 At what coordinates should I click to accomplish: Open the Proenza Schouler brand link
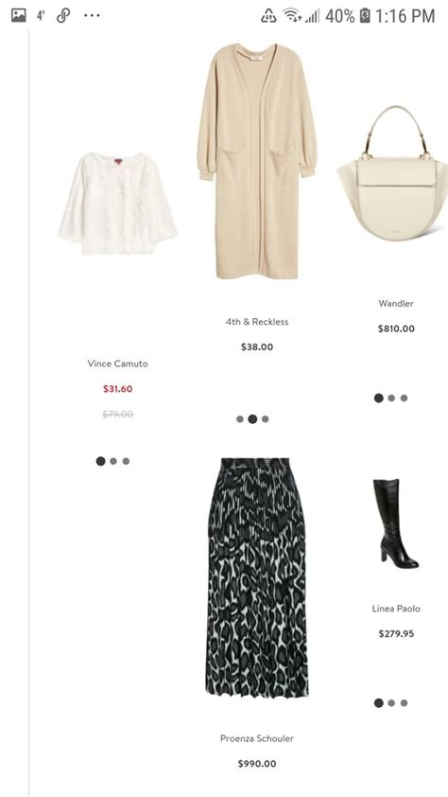coord(257,738)
